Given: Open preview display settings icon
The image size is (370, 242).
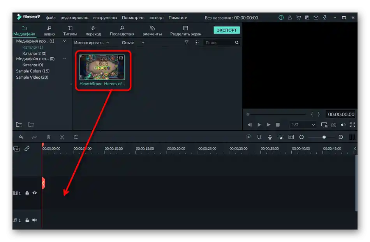Looking at the screenshot, I should (x=324, y=125).
